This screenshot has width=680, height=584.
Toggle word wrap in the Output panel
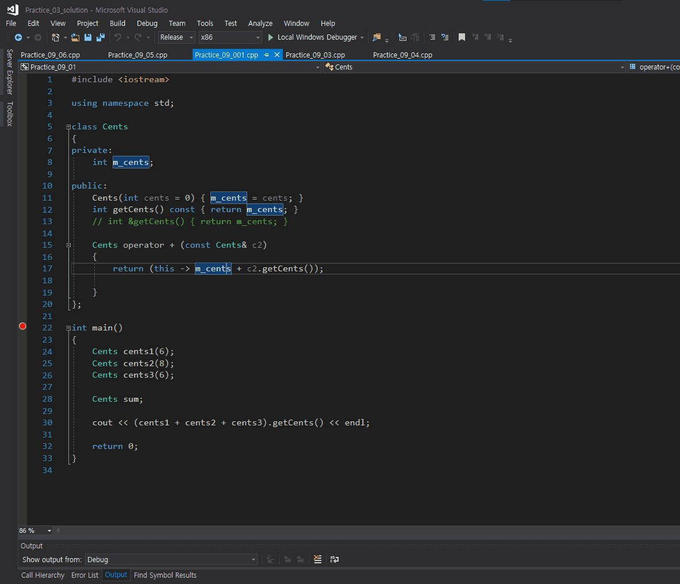[x=335, y=559]
